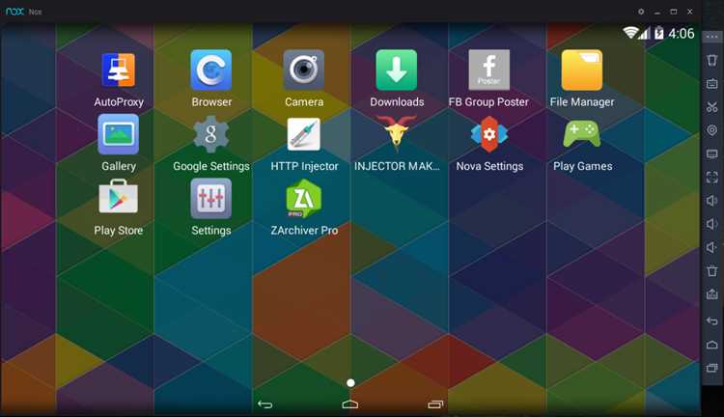Open File Manager
Image resolution: width=724 pixels, height=417 pixels.
click(x=581, y=70)
